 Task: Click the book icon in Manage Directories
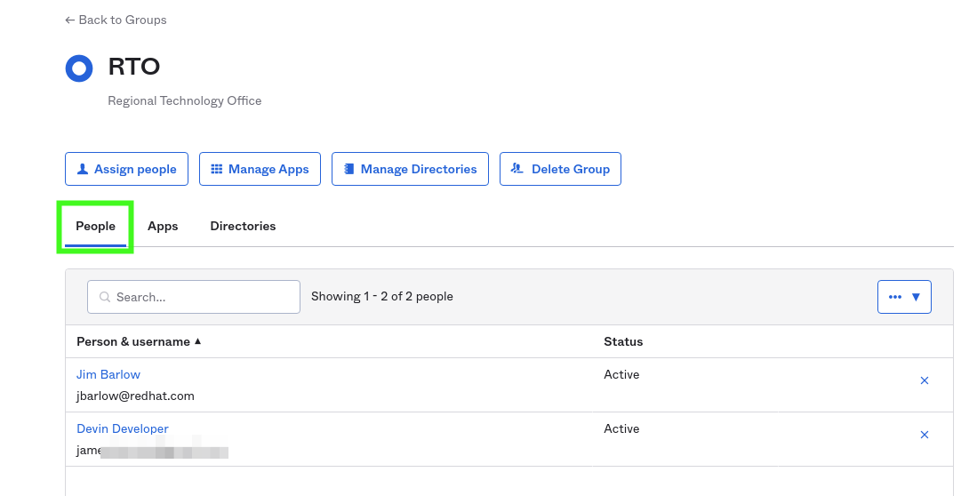tap(349, 169)
